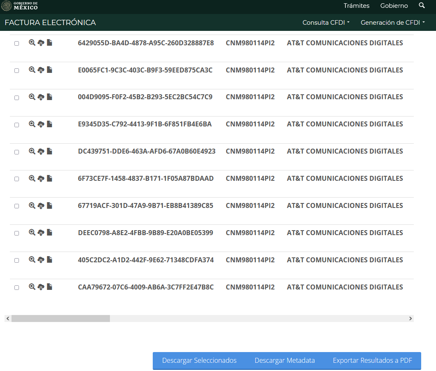The width and height of the screenshot is (436, 371).
Task: Click magnifier for 405C2DC2-A1D2-442F-9E62-71348CDFA374
Action: (32, 260)
